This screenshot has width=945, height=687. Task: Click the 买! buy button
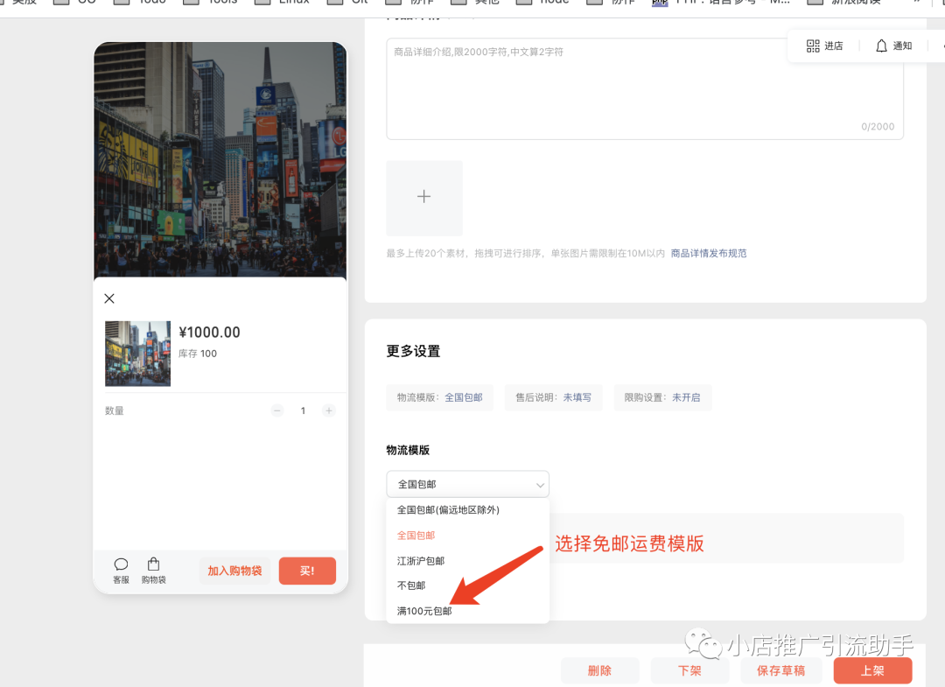(x=307, y=571)
